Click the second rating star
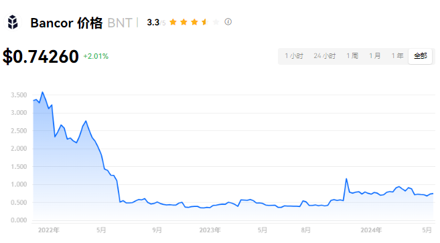 (184, 22)
